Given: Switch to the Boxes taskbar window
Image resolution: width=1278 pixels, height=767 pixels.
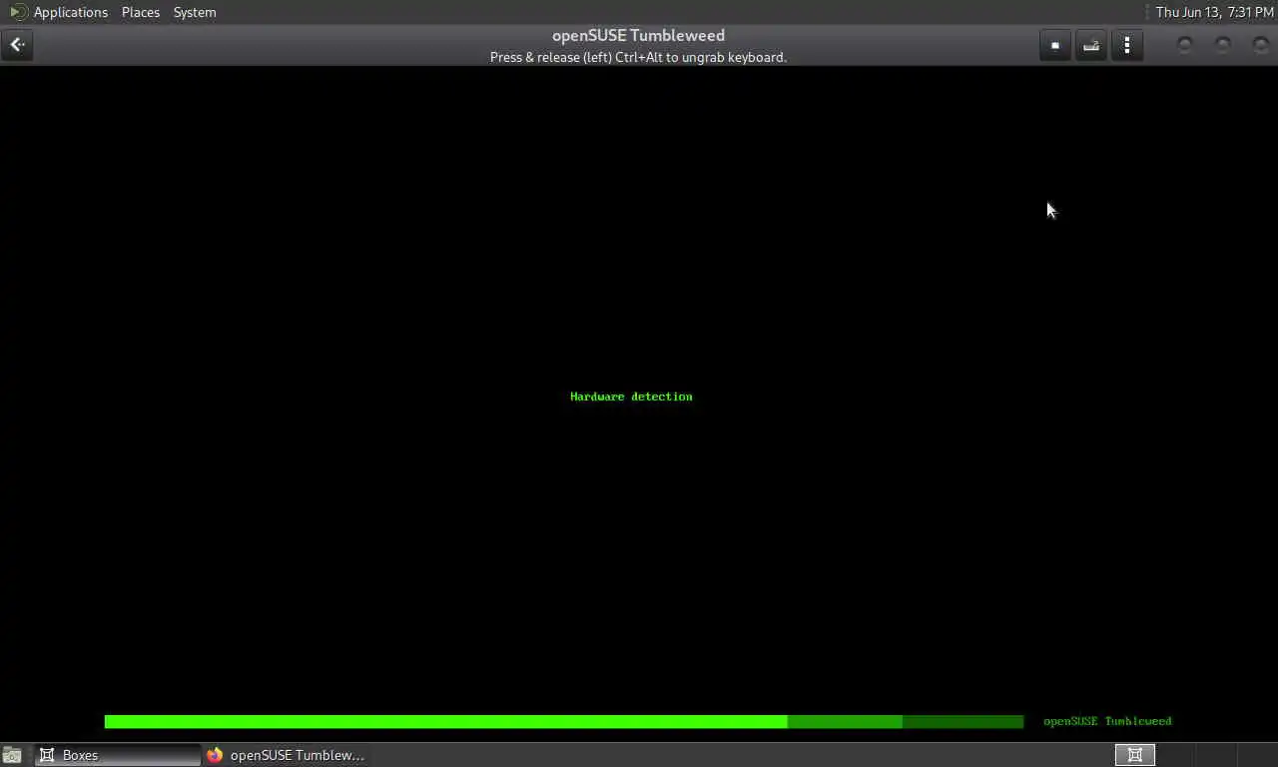Looking at the screenshot, I should (118, 755).
